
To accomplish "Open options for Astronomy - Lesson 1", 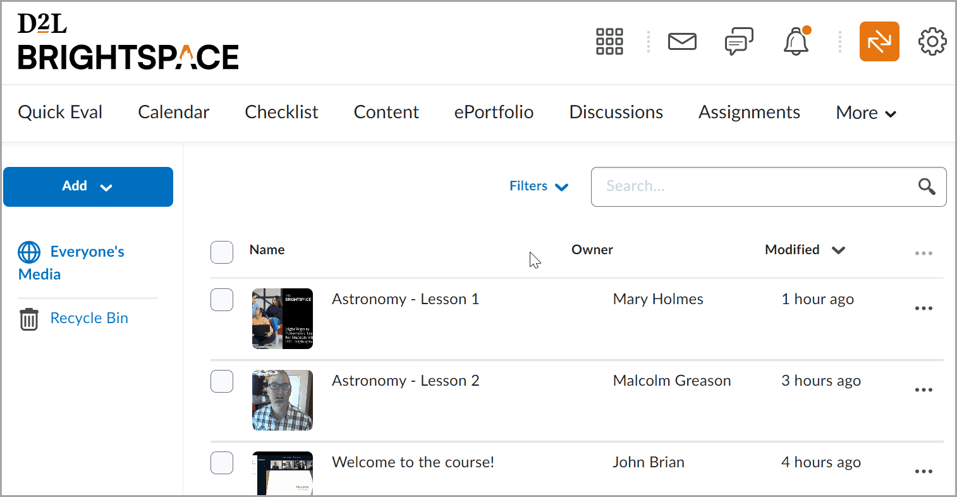I will 923,309.
